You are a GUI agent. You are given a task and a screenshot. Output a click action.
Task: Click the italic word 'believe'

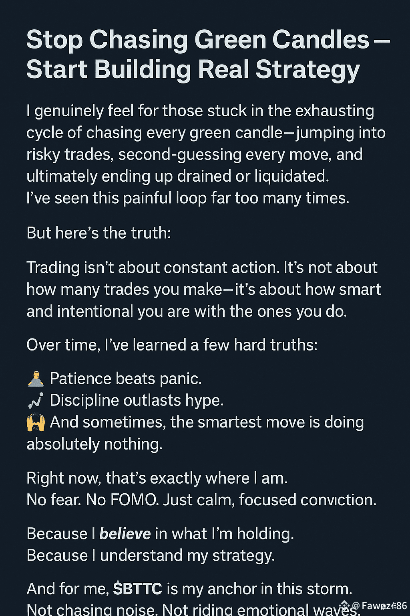(125, 534)
